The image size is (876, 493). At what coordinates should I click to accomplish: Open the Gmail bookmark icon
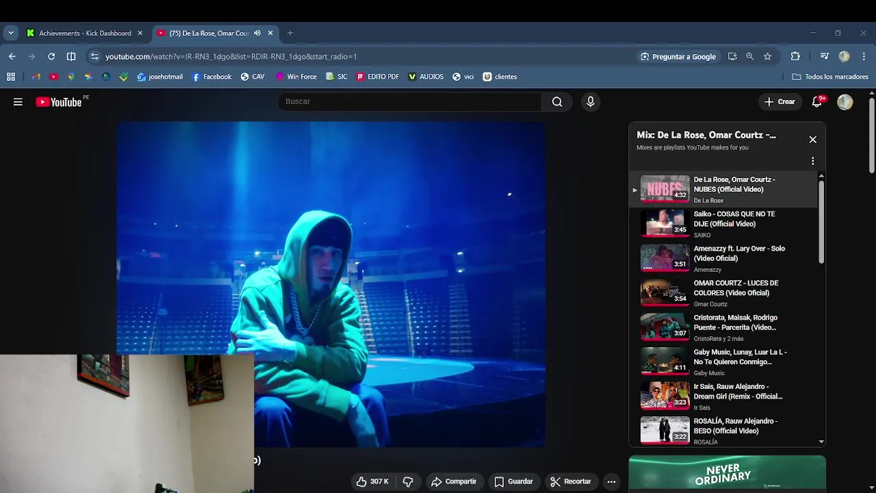coord(36,77)
